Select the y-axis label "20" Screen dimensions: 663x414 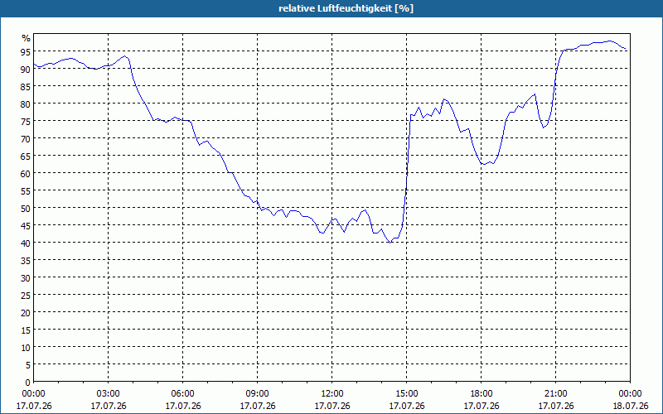coord(26,313)
